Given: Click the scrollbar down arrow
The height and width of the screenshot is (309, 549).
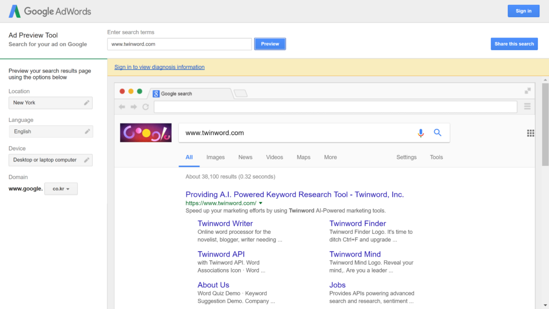Looking at the screenshot, I should click(545, 305).
